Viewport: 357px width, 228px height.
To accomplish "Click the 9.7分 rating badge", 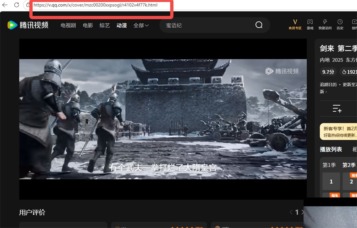I will (328, 72).
